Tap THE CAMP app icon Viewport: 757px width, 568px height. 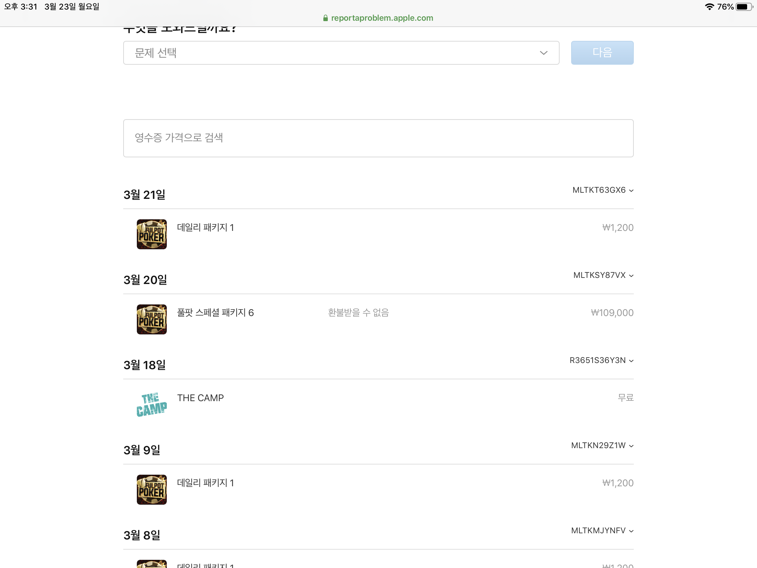(151, 404)
